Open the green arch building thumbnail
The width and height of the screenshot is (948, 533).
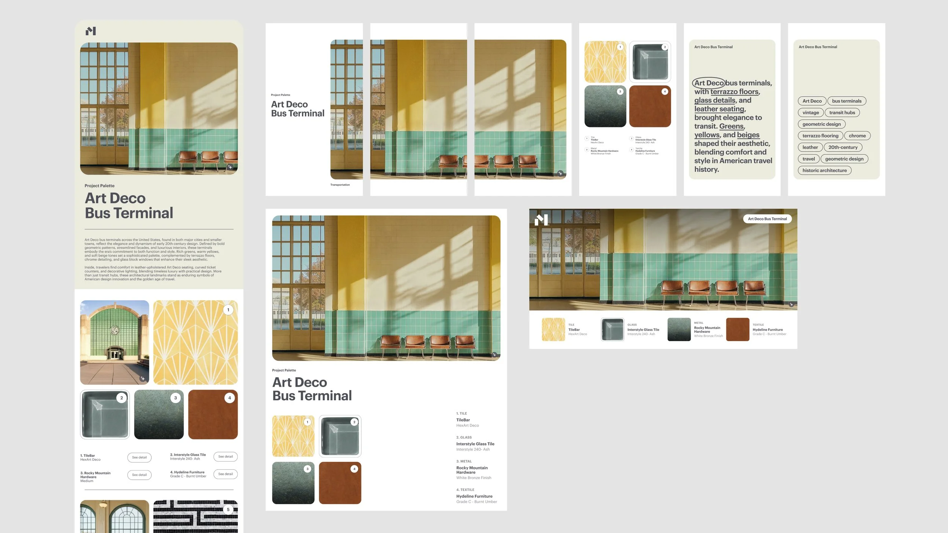click(115, 342)
